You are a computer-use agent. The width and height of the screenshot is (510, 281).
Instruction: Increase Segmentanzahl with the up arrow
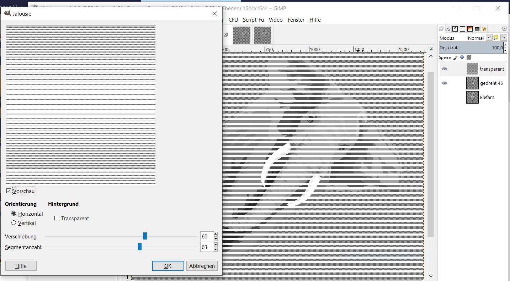[216, 245]
